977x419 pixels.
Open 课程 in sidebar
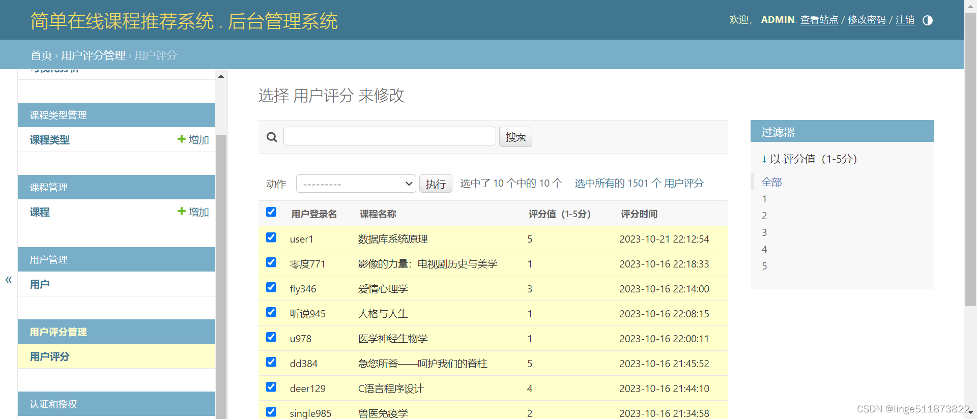coord(40,212)
